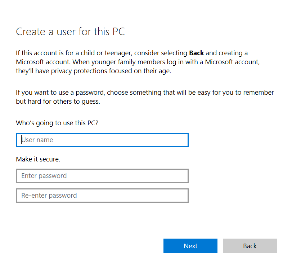Screen dimensions: 292x263
Task: Click the User name input field
Action: click(x=102, y=140)
